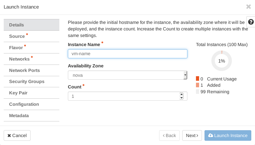255x145 pixels.
Task: Increase the Count with up arrow
Action: pos(181,94)
